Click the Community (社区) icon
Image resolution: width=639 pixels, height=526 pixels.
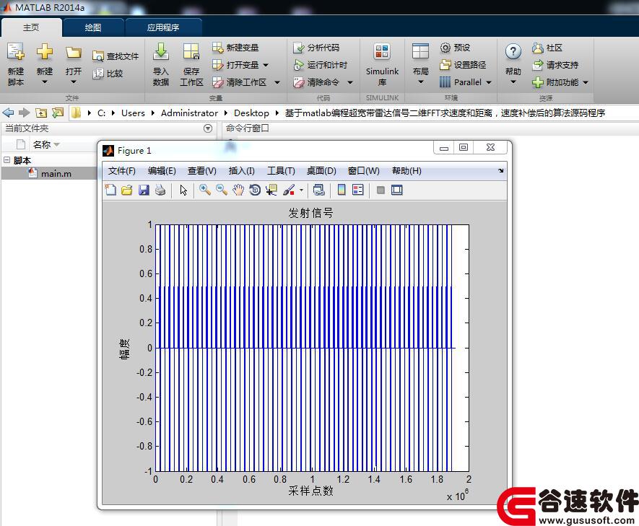tap(537, 48)
